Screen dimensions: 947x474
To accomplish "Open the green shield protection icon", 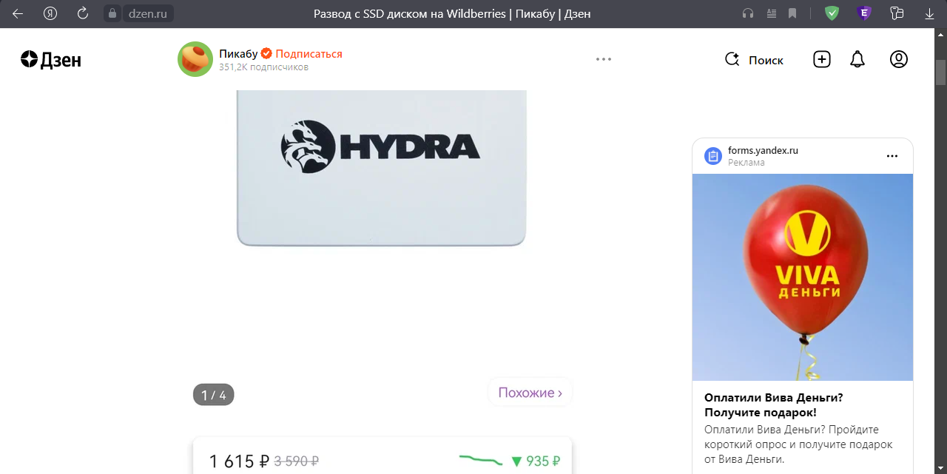I will (x=832, y=13).
